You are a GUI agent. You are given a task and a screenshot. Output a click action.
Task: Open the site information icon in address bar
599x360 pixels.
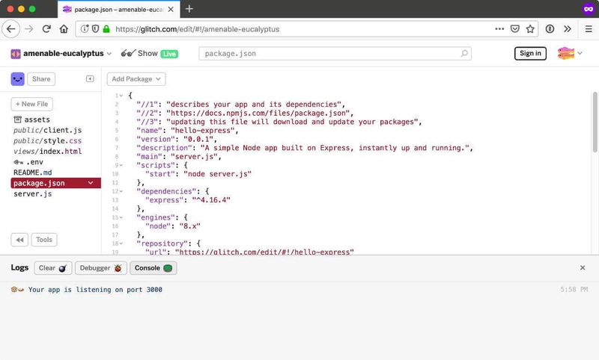coord(85,29)
